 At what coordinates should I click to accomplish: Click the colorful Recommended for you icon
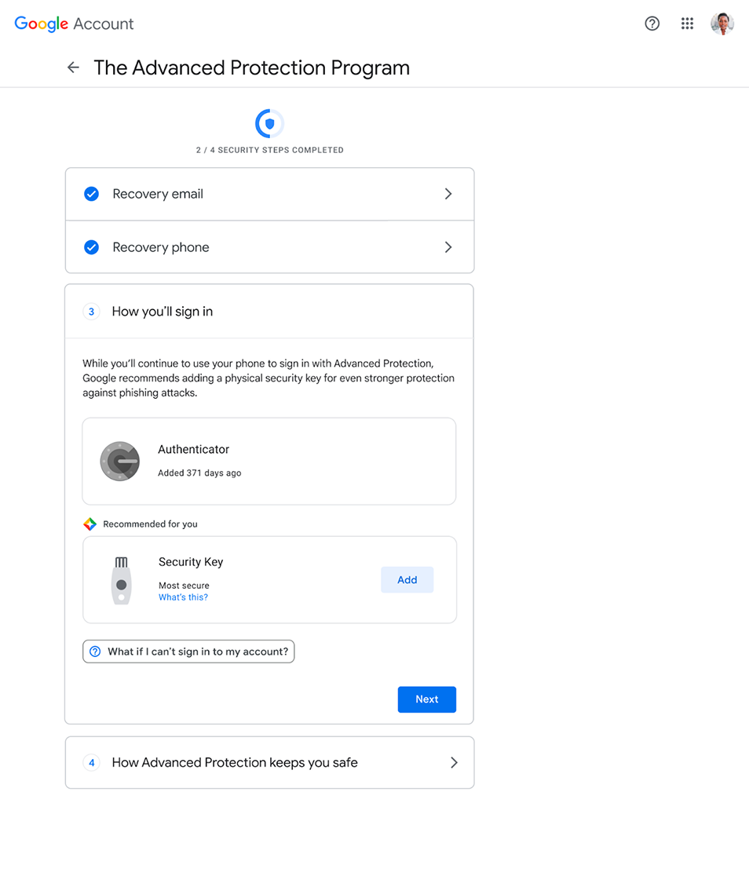pyautogui.click(x=90, y=524)
